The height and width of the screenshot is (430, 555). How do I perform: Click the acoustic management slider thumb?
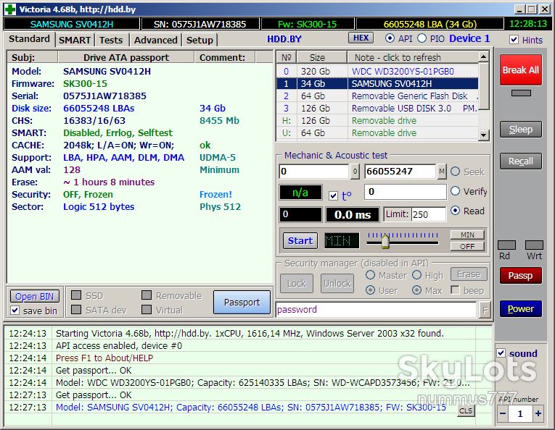click(385, 242)
